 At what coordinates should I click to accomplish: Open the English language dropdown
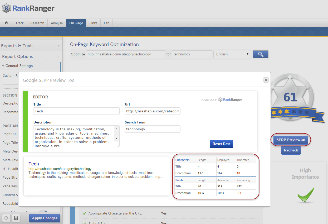click(232, 54)
